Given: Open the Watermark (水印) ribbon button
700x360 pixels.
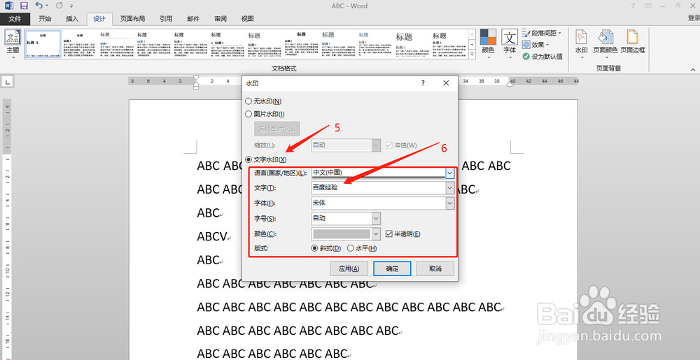Looking at the screenshot, I should pyautogui.click(x=581, y=45).
